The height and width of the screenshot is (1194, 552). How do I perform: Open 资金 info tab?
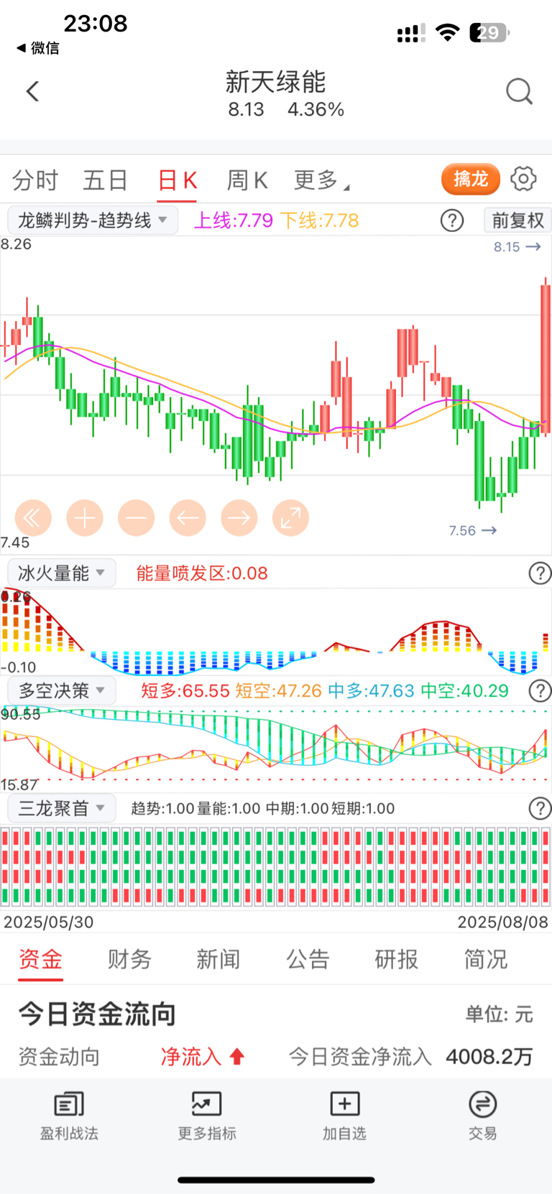[40, 959]
